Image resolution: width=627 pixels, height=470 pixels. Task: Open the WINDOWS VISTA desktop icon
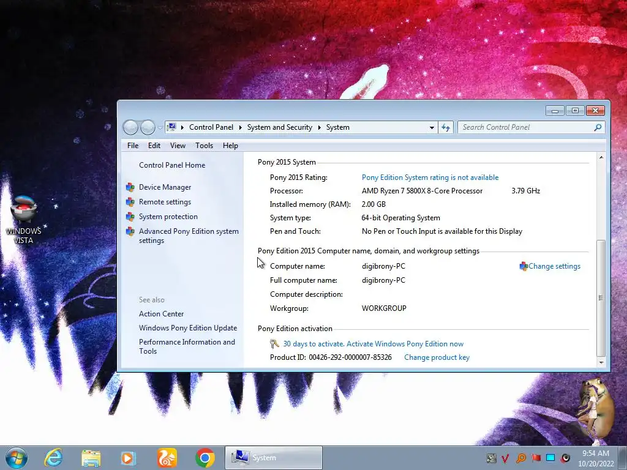click(x=24, y=219)
